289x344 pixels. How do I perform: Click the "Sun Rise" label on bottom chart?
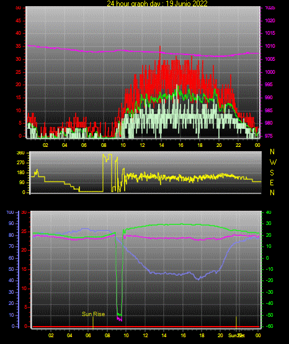click(x=93, y=314)
